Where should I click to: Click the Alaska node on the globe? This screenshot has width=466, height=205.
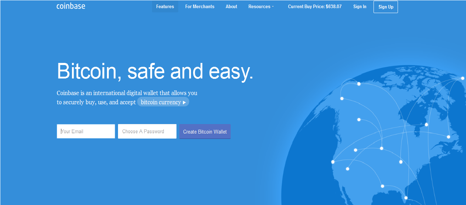[342, 99]
